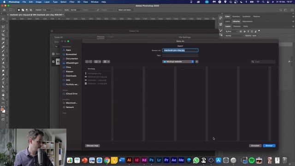Select the Path Selection arrow tool

click(x=3, y=87)
